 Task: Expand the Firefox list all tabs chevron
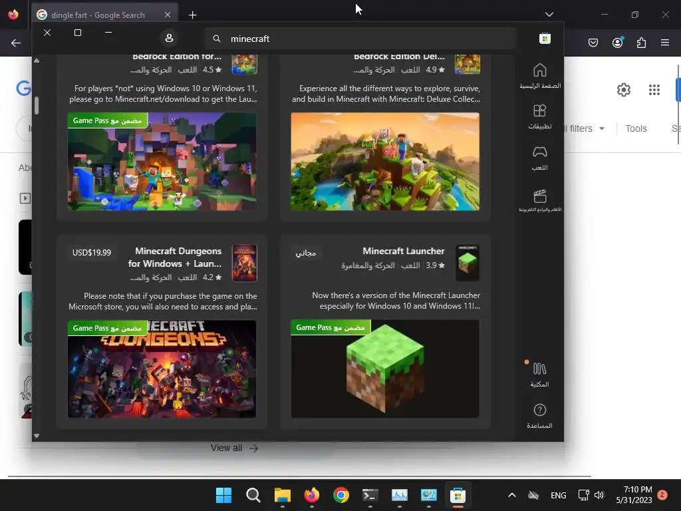tap(549, 15)
